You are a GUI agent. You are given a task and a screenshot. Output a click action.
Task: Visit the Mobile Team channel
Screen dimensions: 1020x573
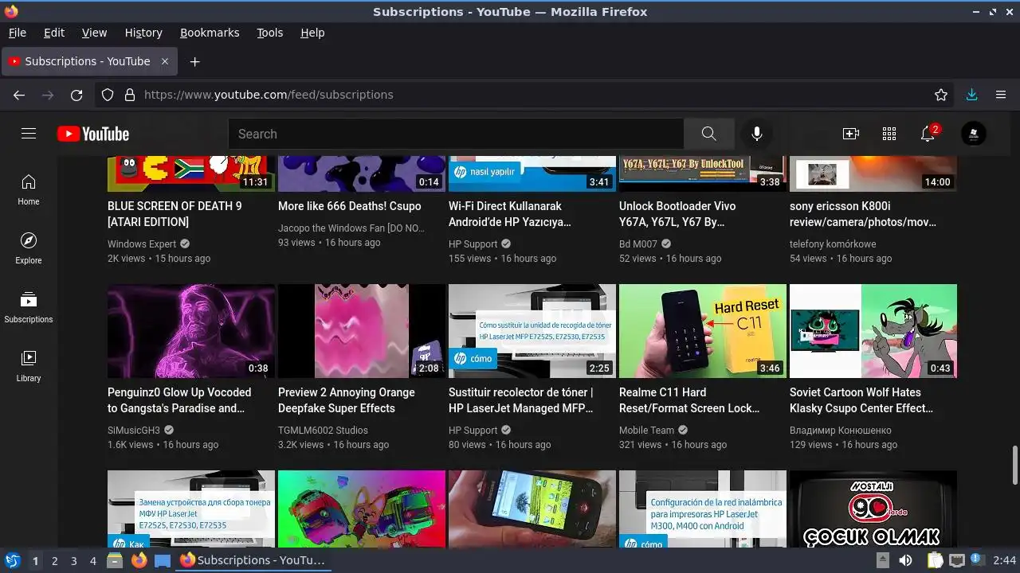pos(646,431)
